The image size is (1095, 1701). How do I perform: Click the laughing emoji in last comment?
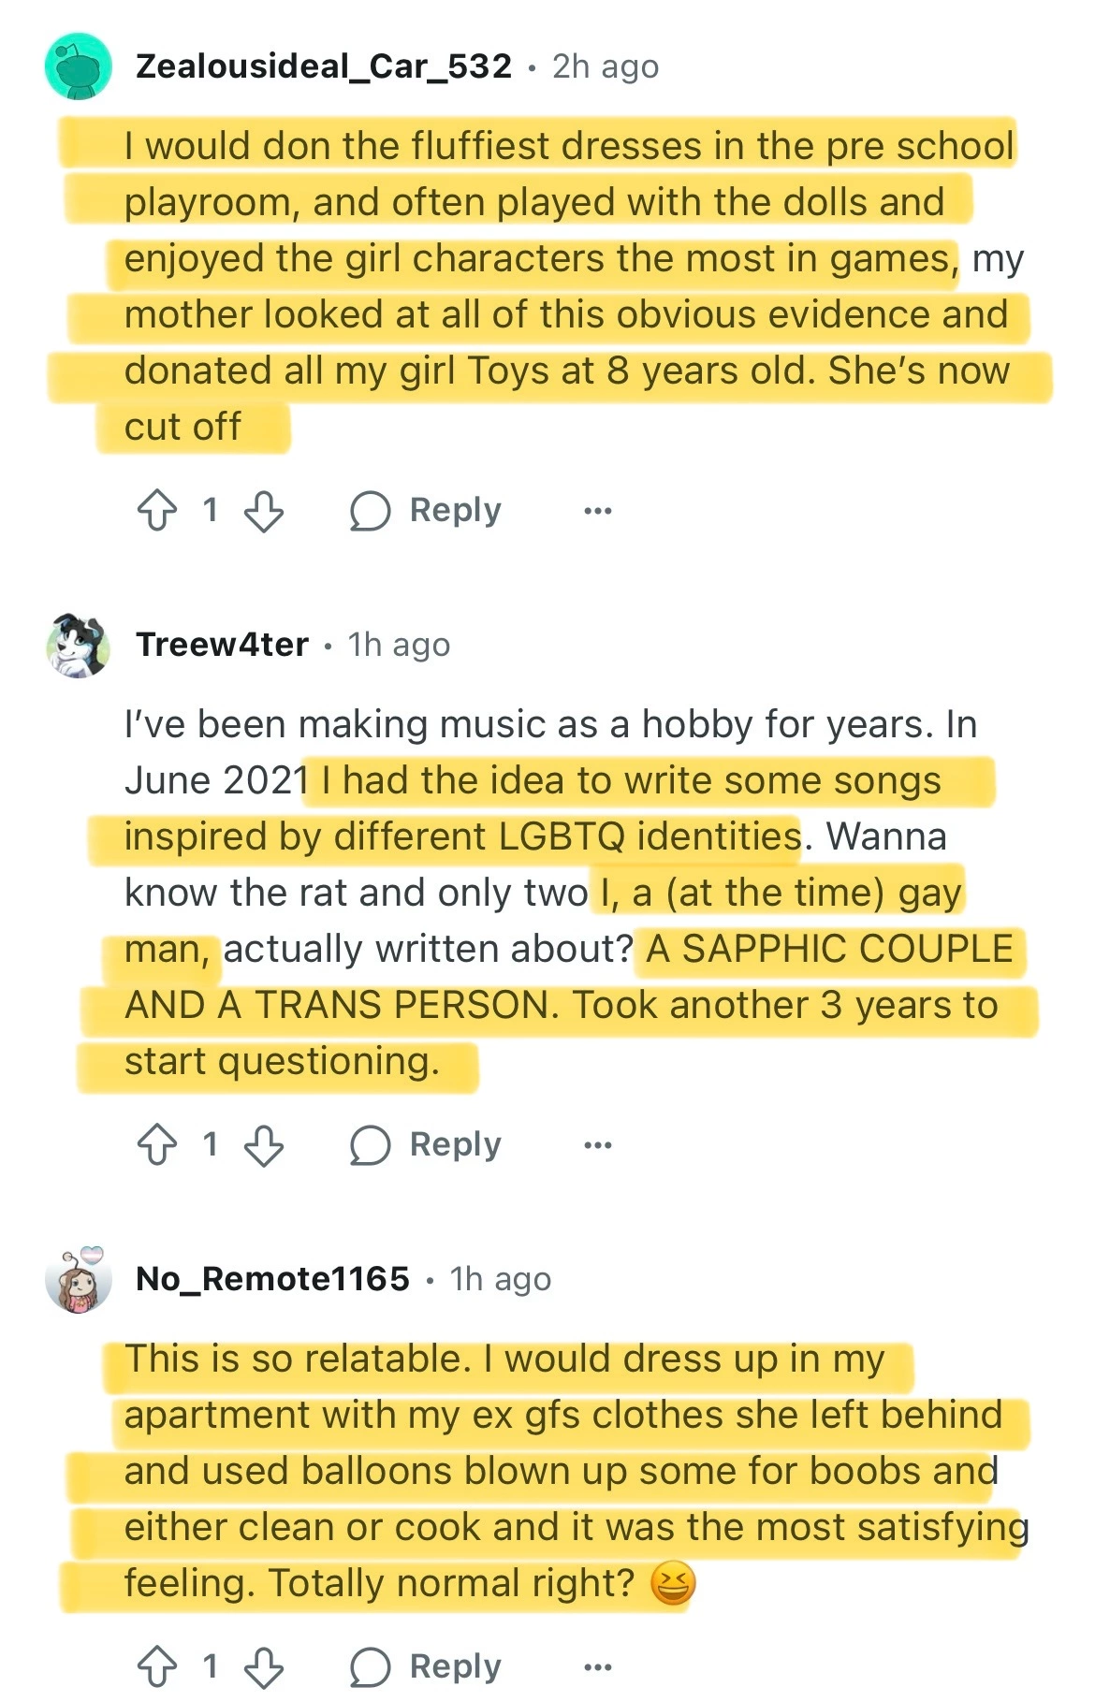coord(672,1584)
